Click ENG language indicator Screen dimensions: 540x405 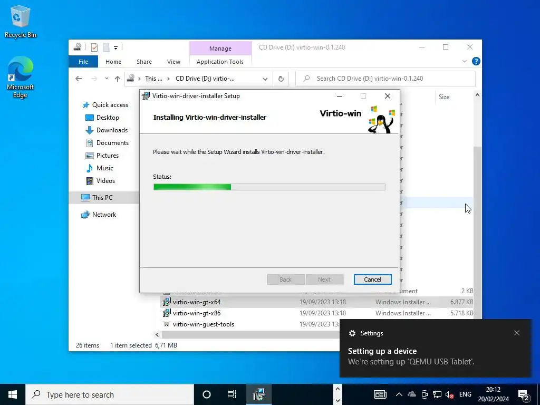tap(465, 394)
